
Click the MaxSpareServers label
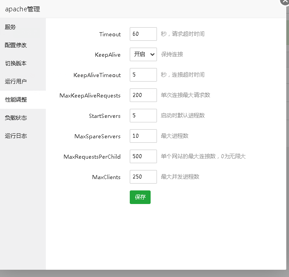pyautogui.click(x=98, y=136)
